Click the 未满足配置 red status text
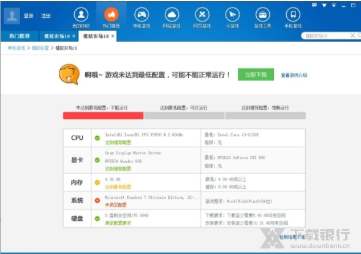The image size is (361, 254). [x=116, y=205]
